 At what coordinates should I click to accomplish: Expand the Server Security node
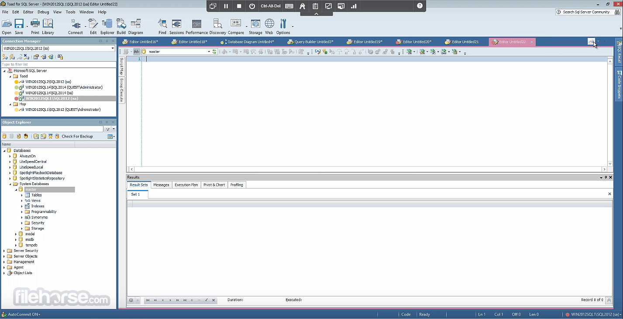(4, 251)
